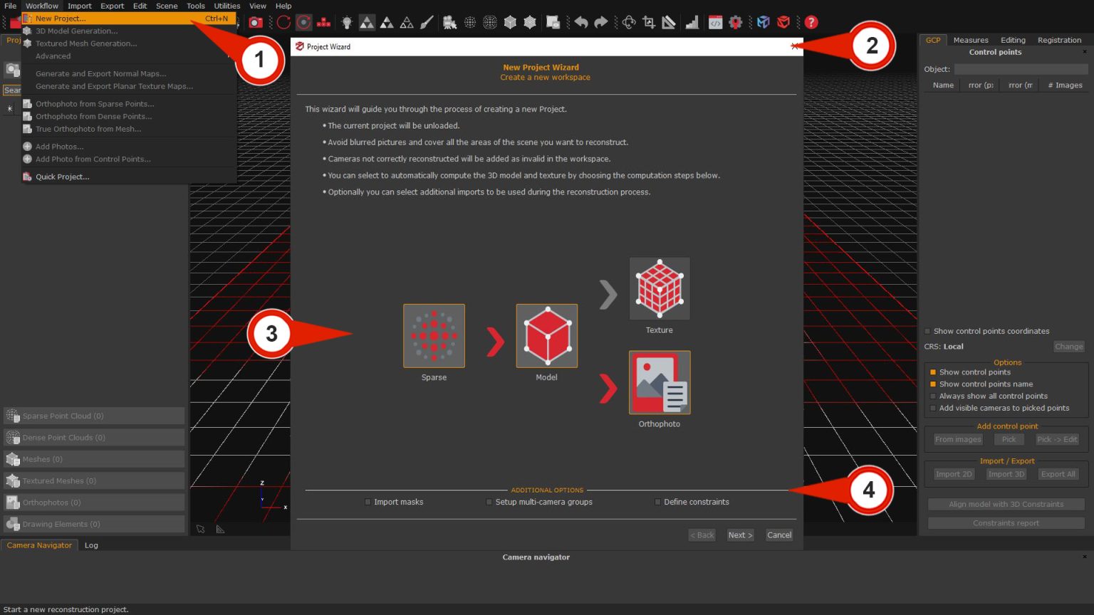Click the Help question mark icon
The image size is (1094, 615).
tap(811, 22)
